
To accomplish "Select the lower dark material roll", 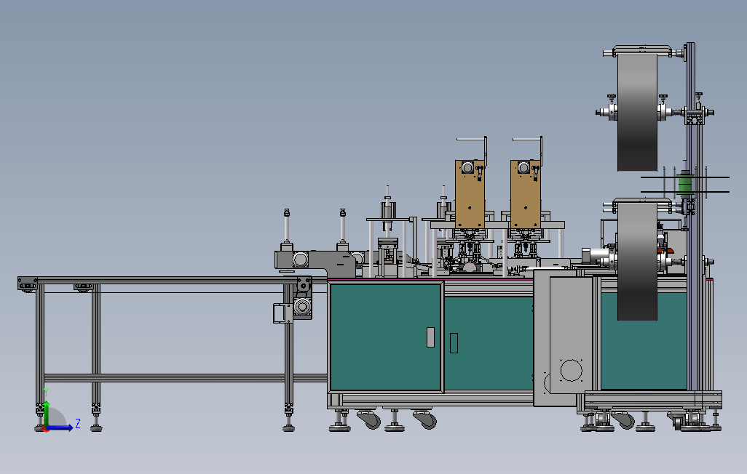I will [638, 261].
